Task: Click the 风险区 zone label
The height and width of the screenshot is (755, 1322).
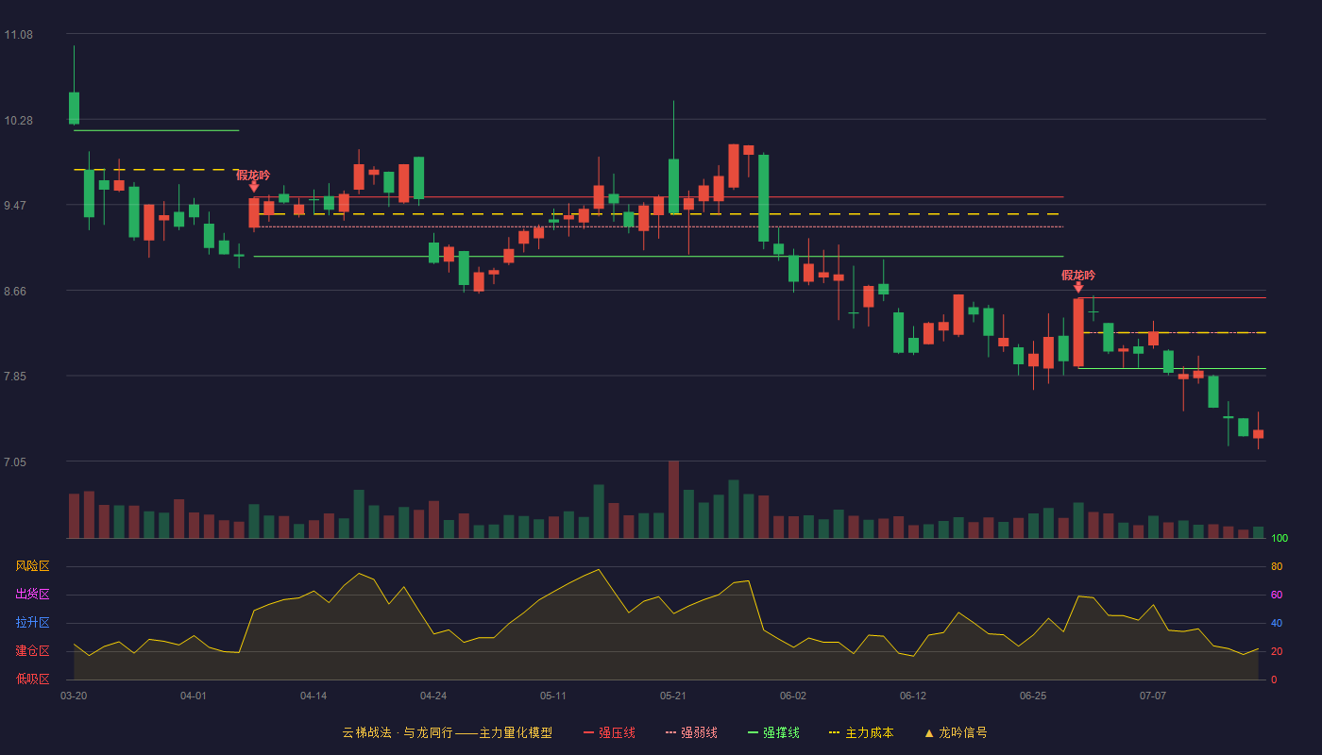Action: click(x=32, y=566)
